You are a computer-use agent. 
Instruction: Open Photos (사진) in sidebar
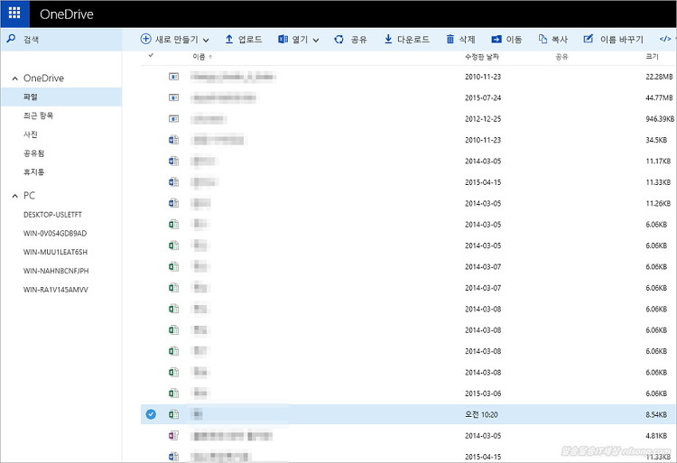(31, 134)
